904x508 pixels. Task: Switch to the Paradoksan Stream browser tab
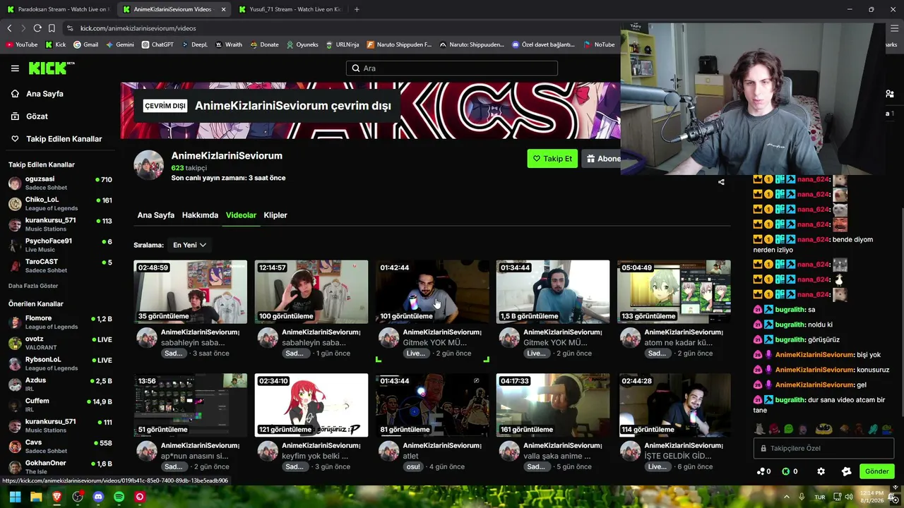(x=56, y=9)
